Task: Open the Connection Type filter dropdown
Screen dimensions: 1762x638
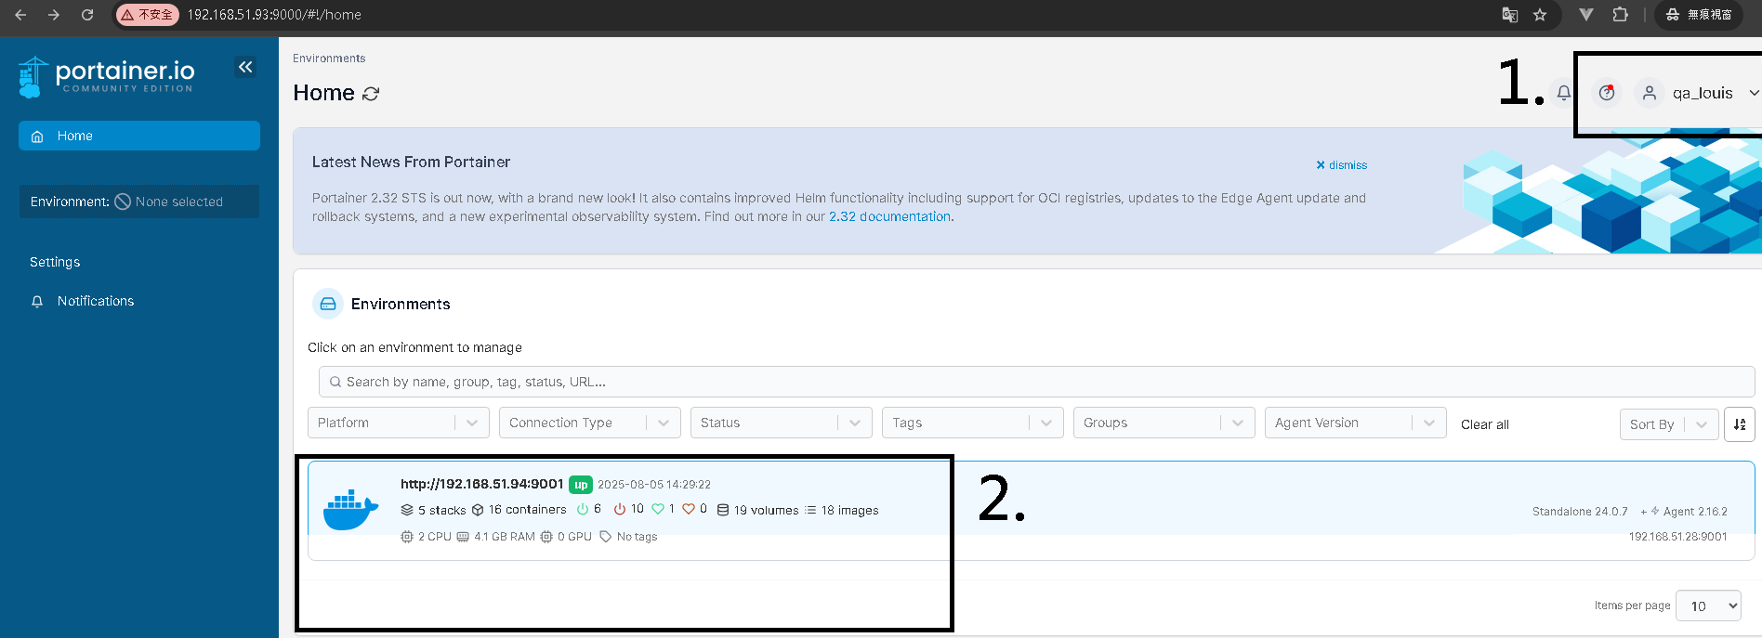Action: click(x=590, y=423)
